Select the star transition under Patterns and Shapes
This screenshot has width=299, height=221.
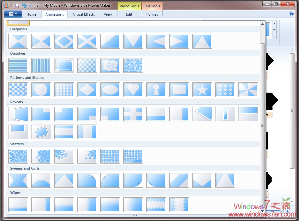pos(202,90)
